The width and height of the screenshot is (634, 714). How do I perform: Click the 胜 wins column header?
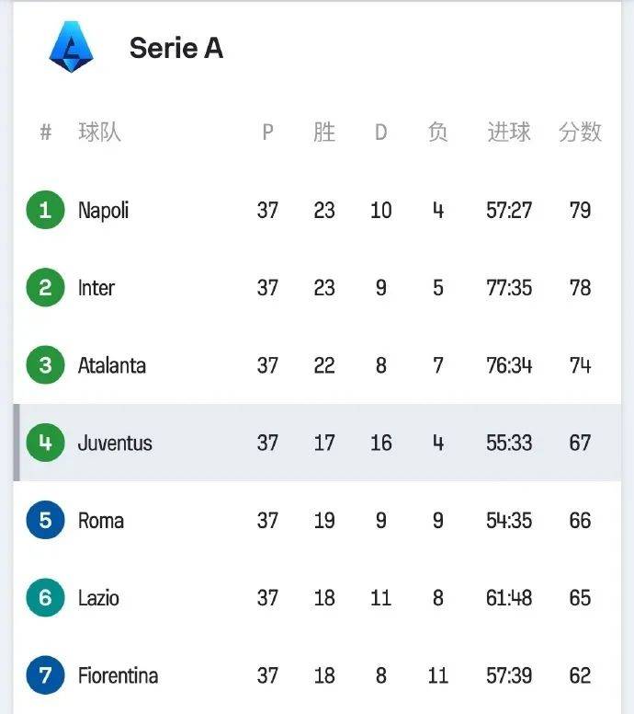coord(324,132)
